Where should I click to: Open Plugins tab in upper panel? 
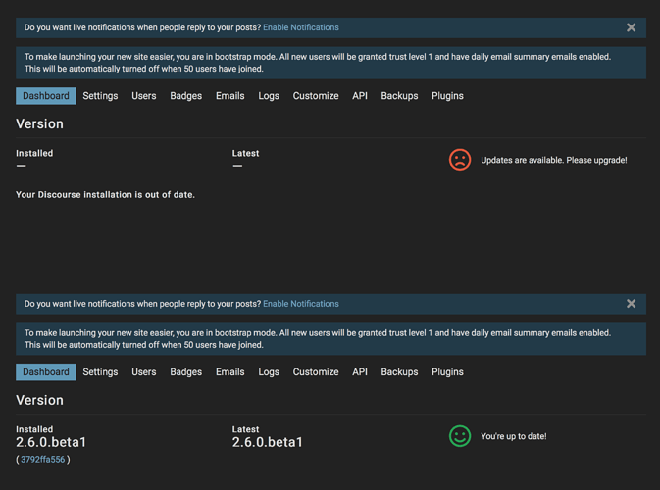coord(447,96)
